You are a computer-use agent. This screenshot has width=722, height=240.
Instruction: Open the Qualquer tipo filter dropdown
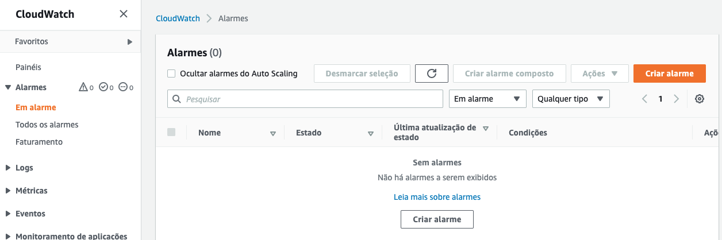571,99
